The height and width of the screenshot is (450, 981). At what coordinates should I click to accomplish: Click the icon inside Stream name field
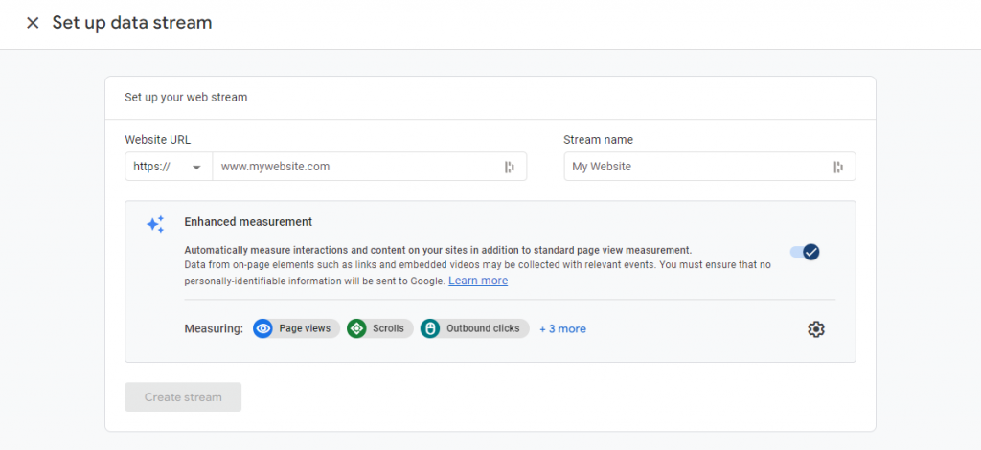pyautogui.click(x=838, y=167)
